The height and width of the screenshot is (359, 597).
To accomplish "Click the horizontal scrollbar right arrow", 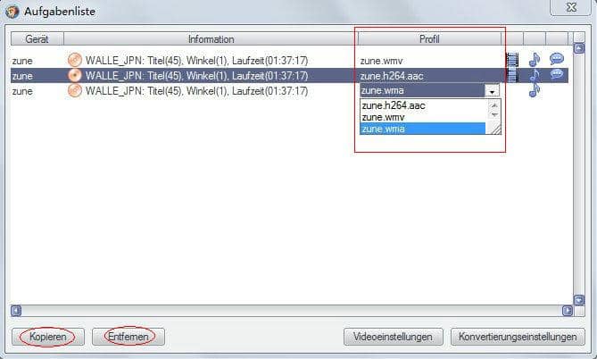I will [x=568, y=311].
